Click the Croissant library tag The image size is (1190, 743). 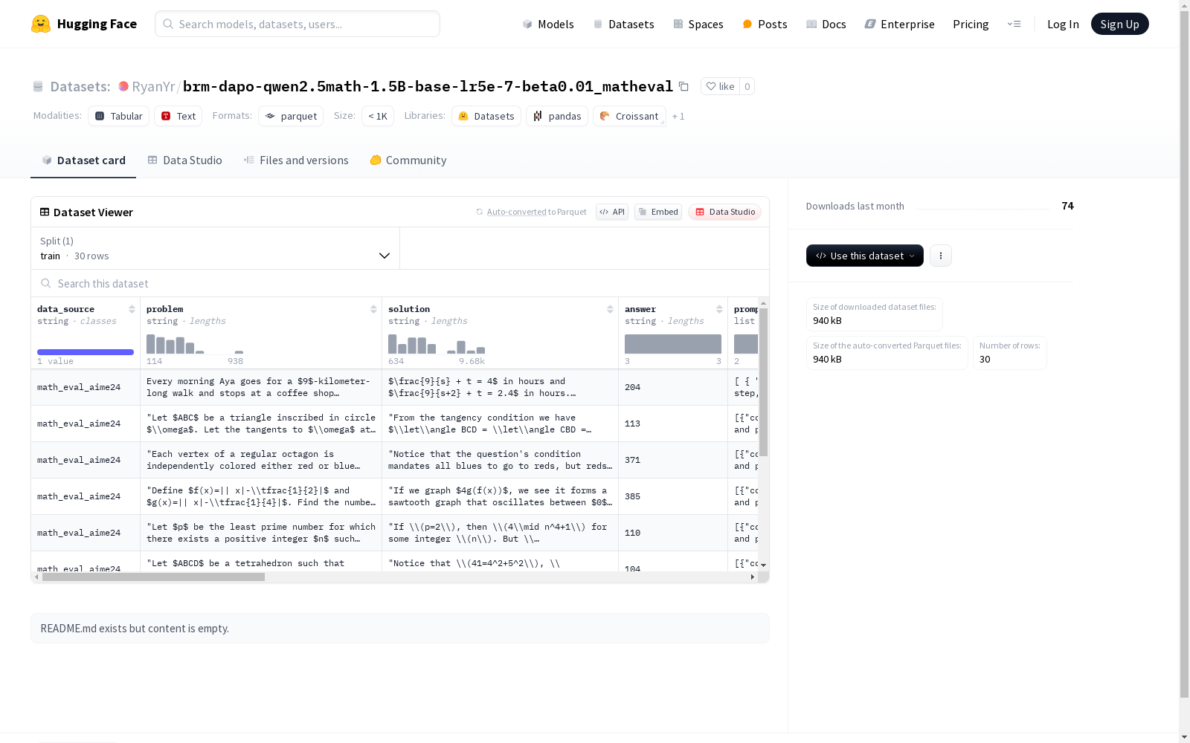coord(629,116)
